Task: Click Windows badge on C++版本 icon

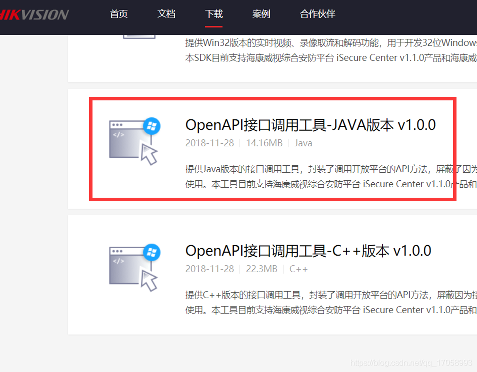Action: tap(151, 252)
